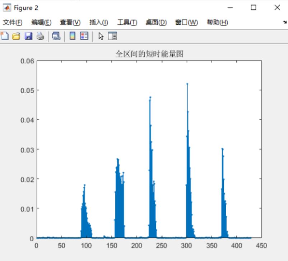Viewport: 288px width, 261px height.
Task: Click the tallest energy peak near 300
Action: point(187,84)
